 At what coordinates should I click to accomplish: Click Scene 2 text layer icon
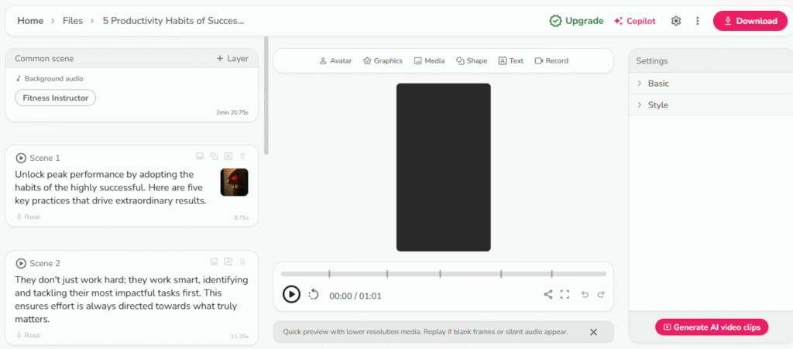[228, 261]
